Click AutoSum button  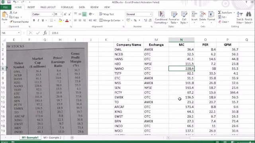click(225, 12)
